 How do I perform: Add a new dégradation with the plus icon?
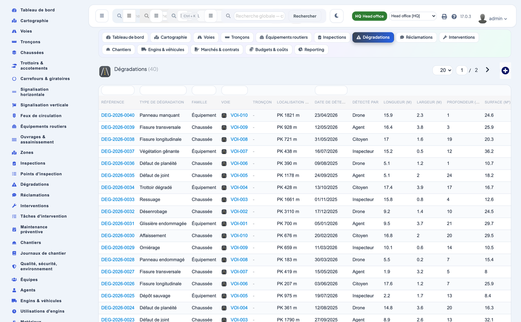pos(505,71)
